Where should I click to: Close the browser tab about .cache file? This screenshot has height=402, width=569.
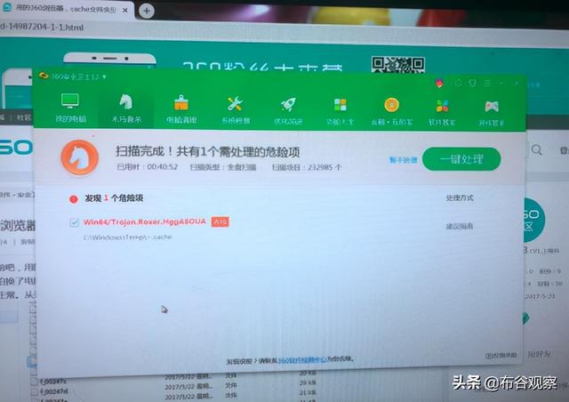click(124, 10)
